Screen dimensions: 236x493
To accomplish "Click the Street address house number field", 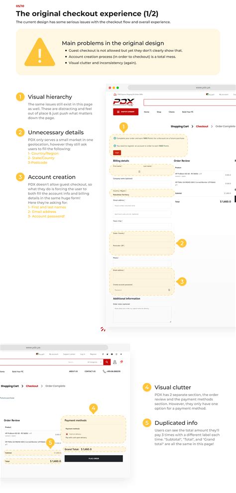I will (x=142, y=205).
